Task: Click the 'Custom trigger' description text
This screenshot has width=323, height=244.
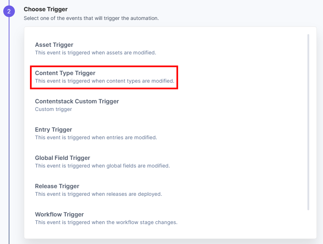Action: tap(53, 109)
